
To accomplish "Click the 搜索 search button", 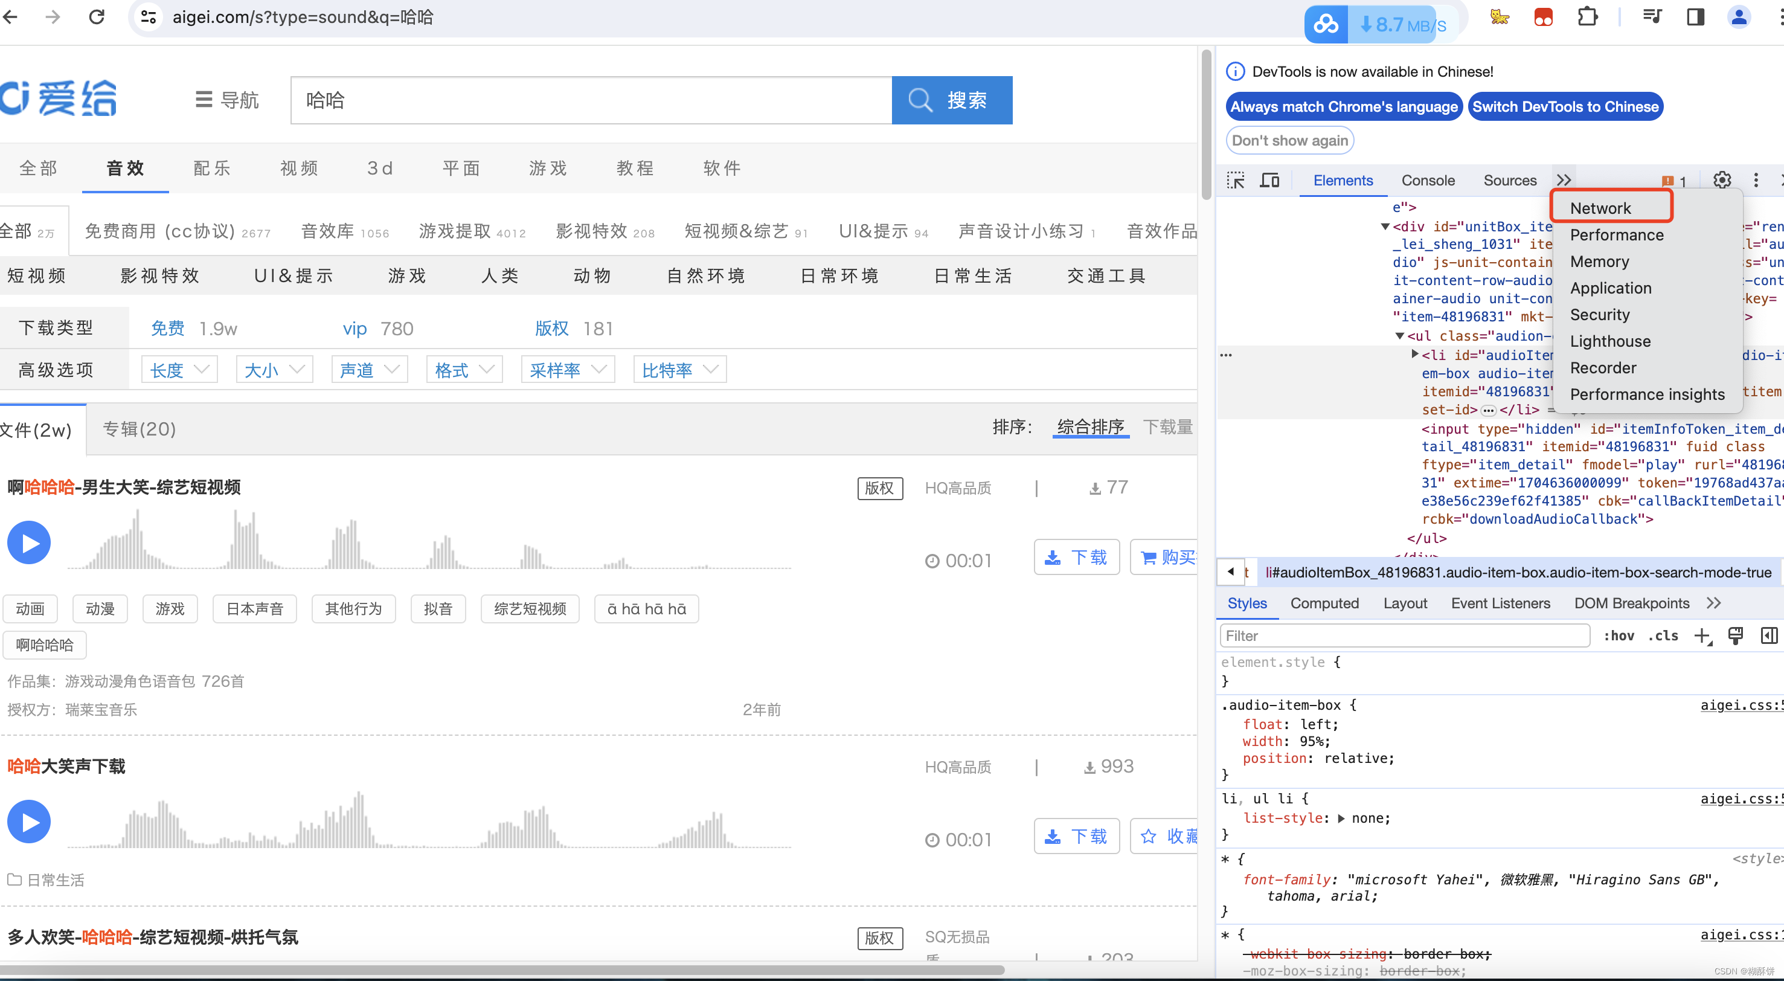I will pyautogui.click(x=952, y=100).
